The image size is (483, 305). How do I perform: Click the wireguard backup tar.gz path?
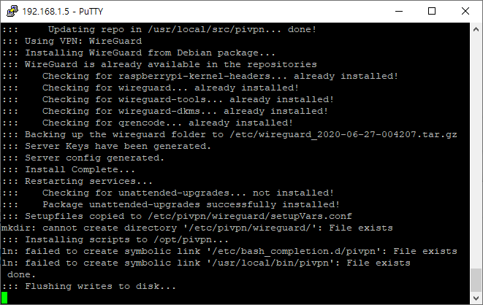pos(343,135)
